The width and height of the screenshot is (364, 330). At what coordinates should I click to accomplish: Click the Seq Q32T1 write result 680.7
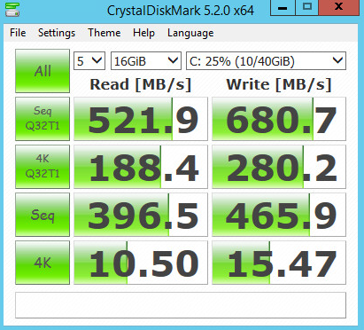(279, 119)
